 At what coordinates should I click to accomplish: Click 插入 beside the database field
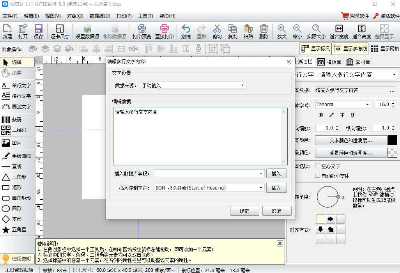(x=276, y=174)
